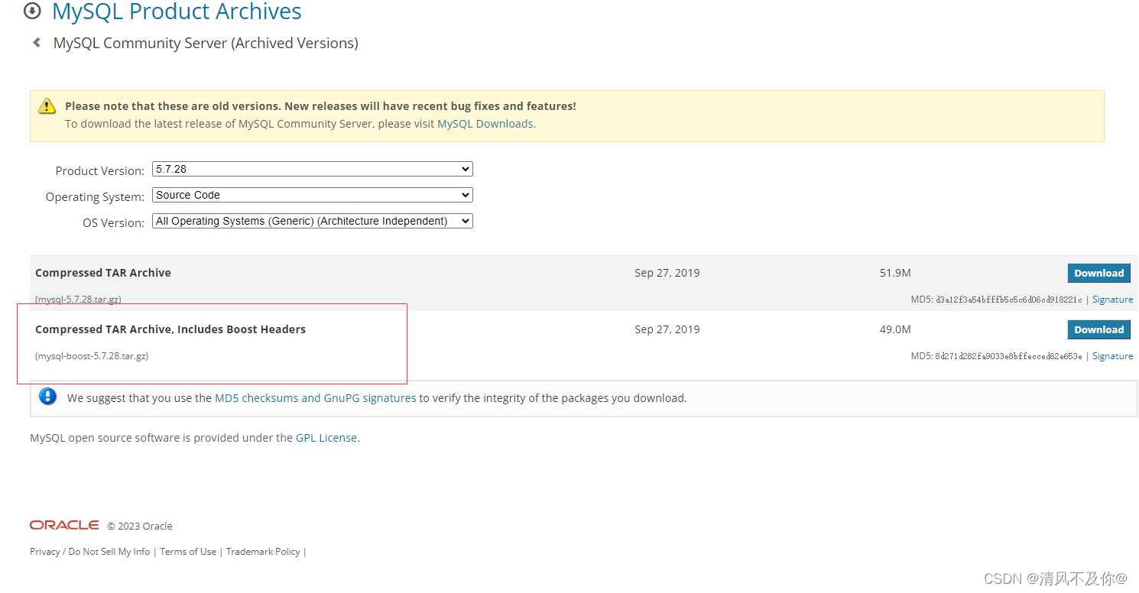The image size is (1139, 593).
Task: Open Signature link for mysql-boost-5.7.28.tar.gz
Action: click(1112, 356)
